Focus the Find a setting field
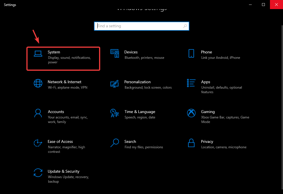 coord(141,26)
